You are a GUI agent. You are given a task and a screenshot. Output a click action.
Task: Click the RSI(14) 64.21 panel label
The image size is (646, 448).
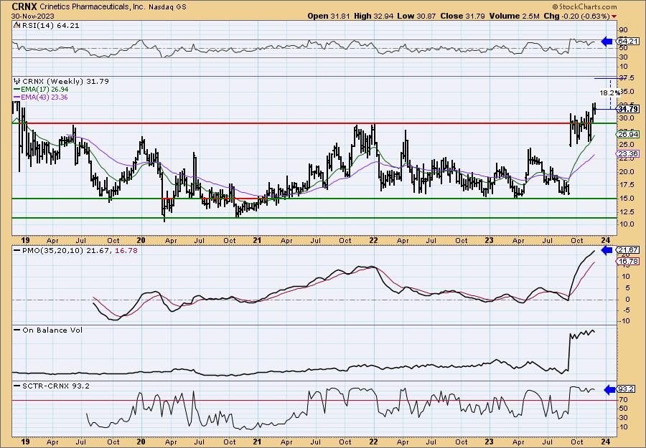pos(50,26)
